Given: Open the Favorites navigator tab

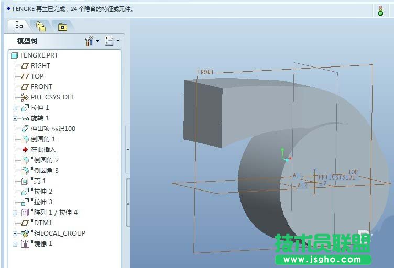Looking at the screenshot, I should tap(62, 27).
